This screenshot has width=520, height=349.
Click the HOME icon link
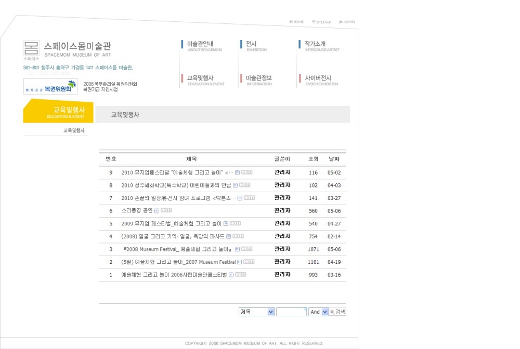296,22
